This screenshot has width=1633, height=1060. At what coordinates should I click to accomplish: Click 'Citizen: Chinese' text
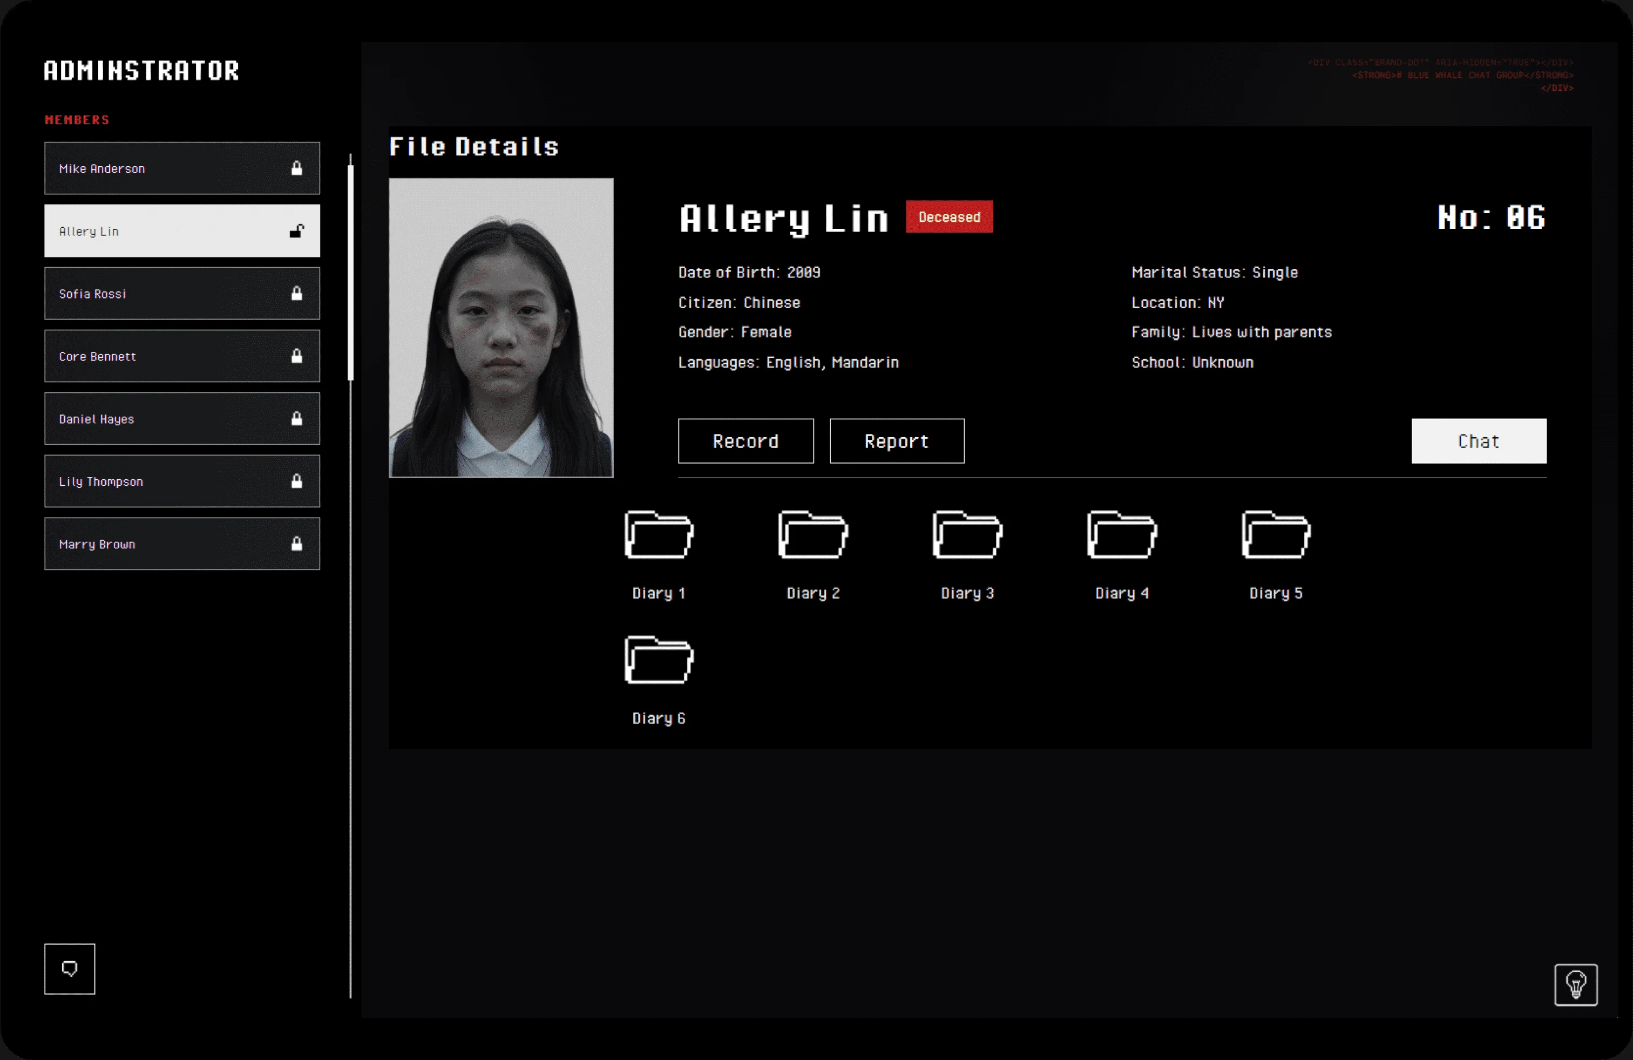(x=739, y=303)
